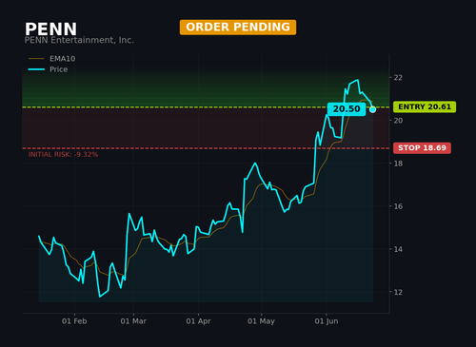Click the cyan Price legend swatch
This screenshot has width=476, height=347.
pyautogui.click(x=36, y=69)
